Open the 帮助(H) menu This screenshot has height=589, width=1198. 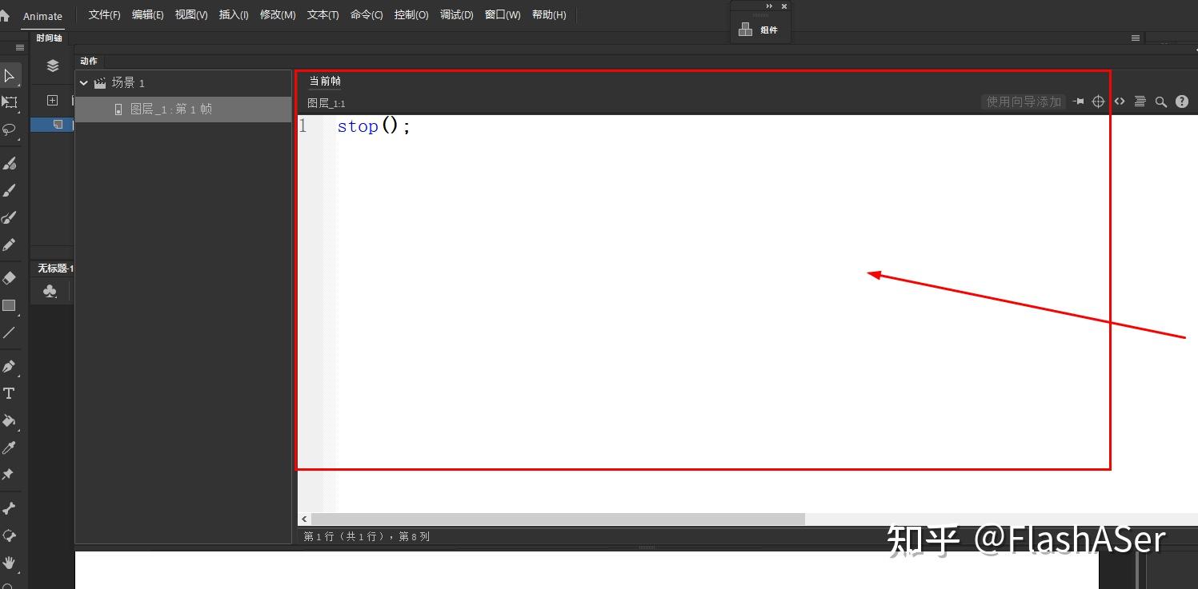point(549,15)
